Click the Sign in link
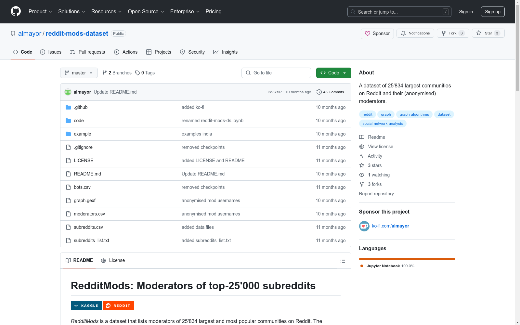 466,12
